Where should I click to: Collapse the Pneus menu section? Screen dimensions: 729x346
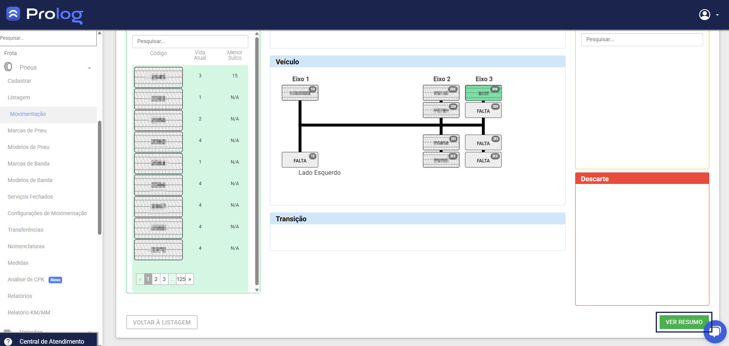[89, 68]
